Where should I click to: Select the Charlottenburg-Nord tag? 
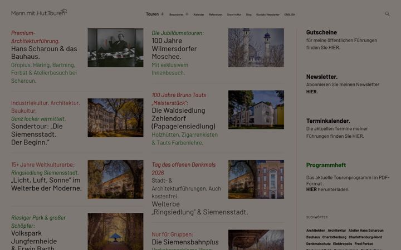tap(365, 237)
